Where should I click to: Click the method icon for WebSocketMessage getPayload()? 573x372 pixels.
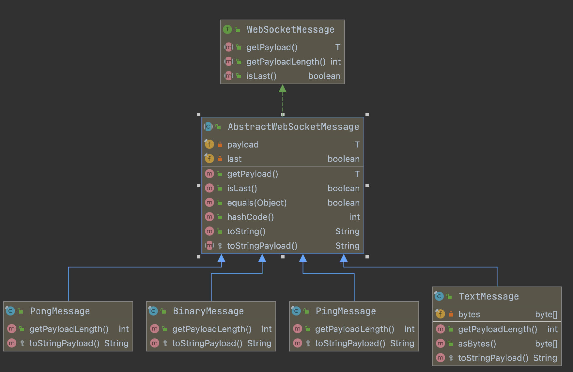coord(229,47)
